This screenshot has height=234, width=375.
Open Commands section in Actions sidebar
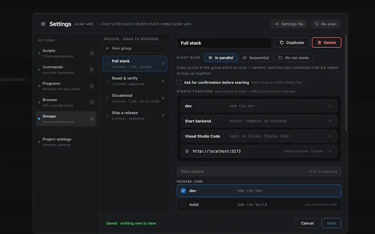[x=66, y=69]
